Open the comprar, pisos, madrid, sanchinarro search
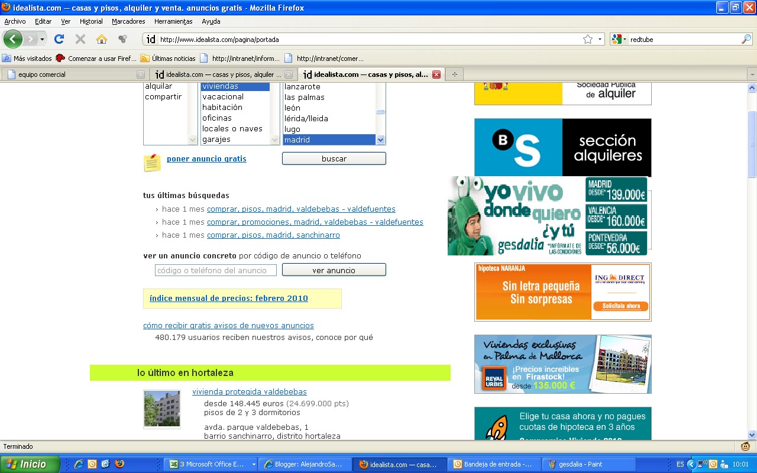This screenshot has width=757, height=473. tap(273, 235)
